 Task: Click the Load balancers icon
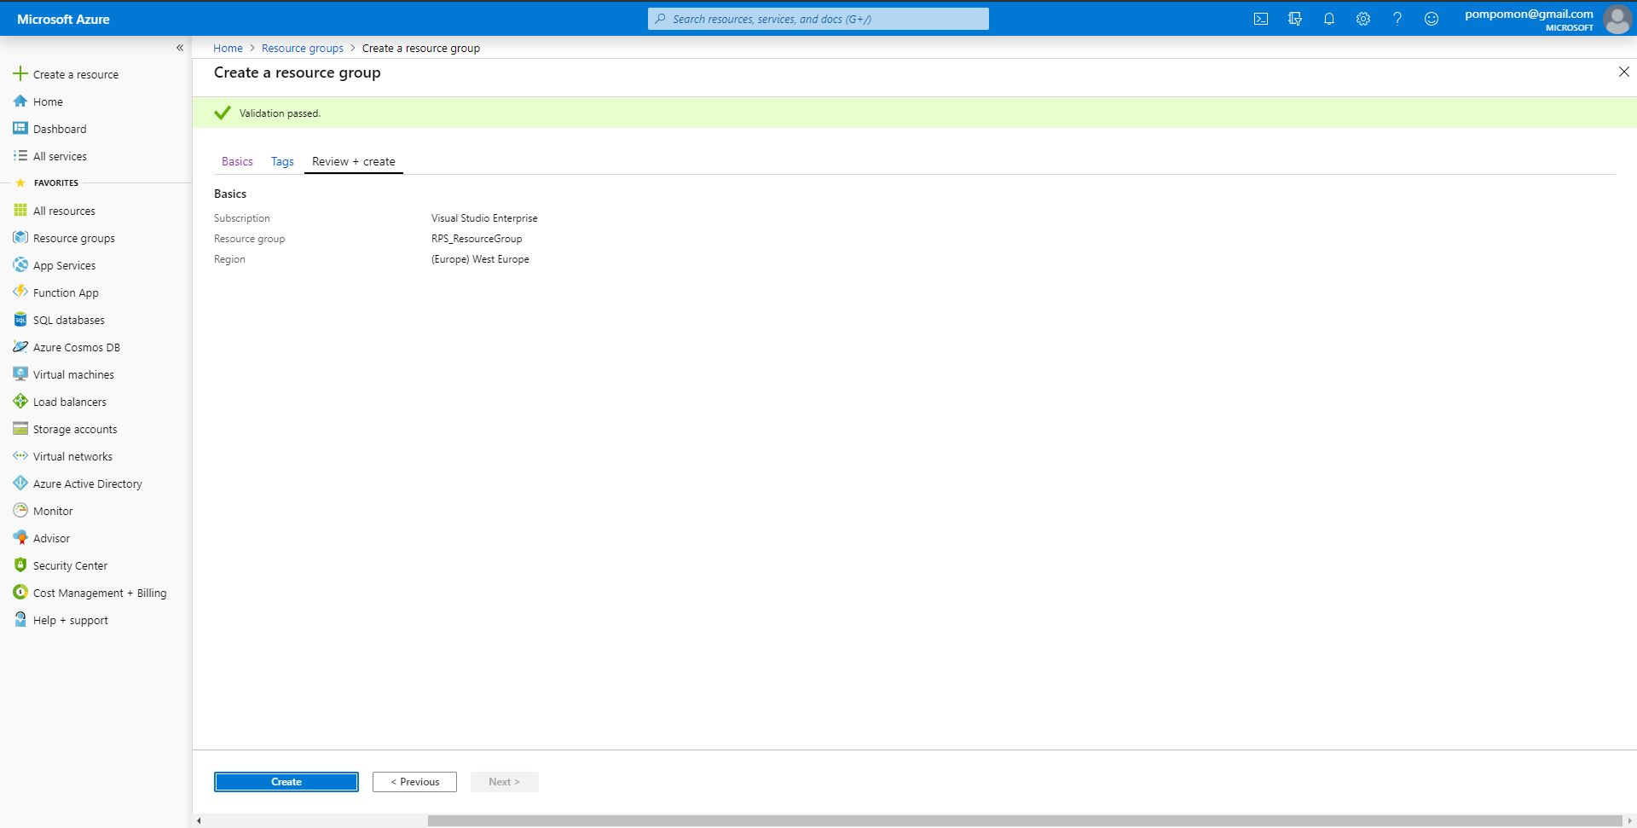[20, 402]
